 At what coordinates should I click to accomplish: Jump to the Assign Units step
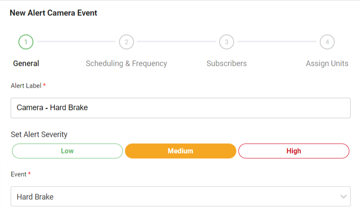pyautogui.click(x=327, y=64)
